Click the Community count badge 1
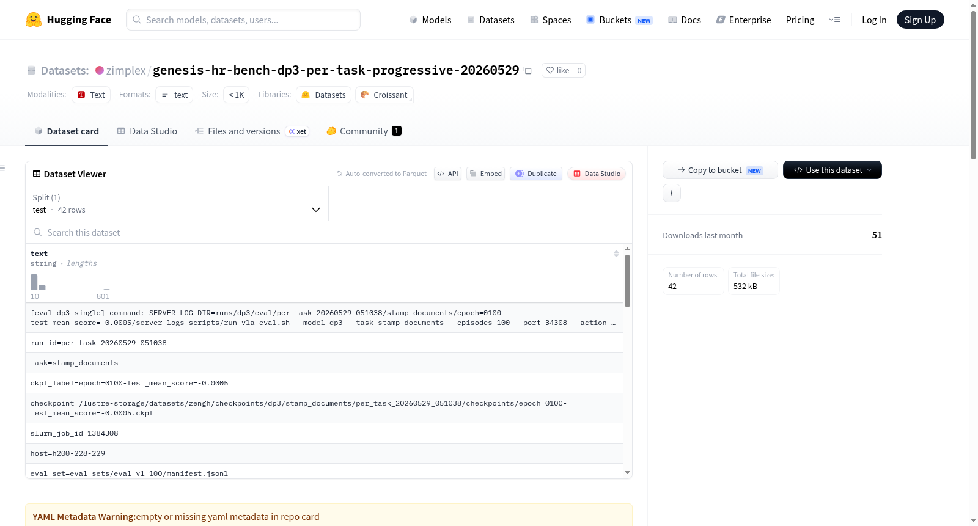978x526 pixels. [397, 131]
